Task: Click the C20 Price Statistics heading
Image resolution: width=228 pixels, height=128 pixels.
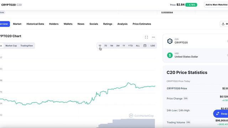Action: coord(187,73)
